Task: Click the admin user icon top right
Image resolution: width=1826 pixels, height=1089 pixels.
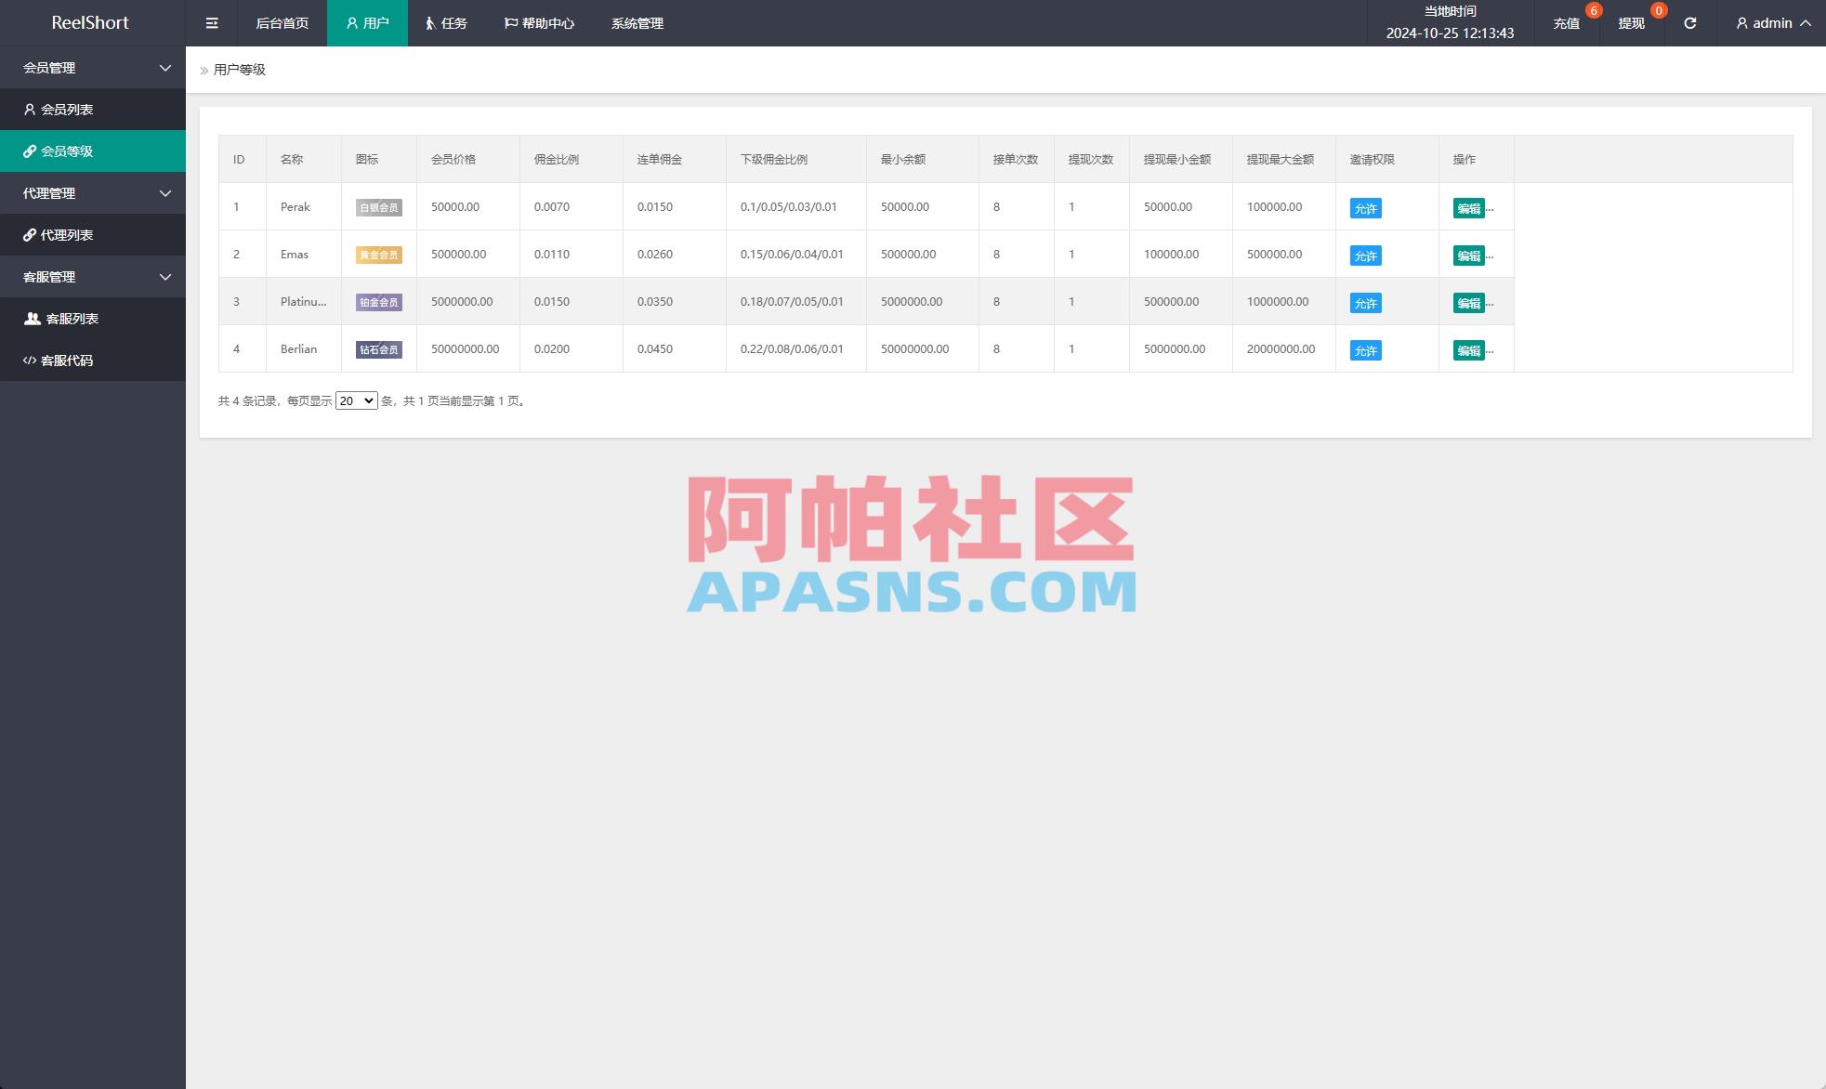Action: (1741, 23)
